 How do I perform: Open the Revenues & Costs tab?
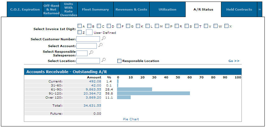pos(131,9)
